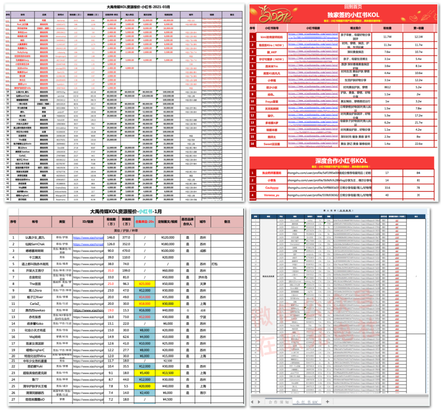Select the 陈奶糖Yuki account cell

pyautogui.click(x=35, y=366)
